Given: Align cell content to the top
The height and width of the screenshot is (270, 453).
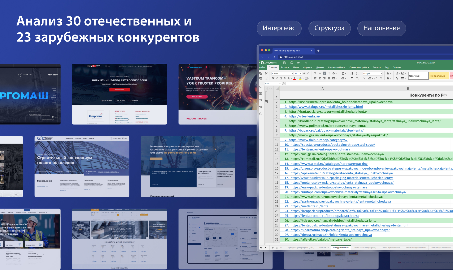Looking at the screenshot, I should 315,73.
